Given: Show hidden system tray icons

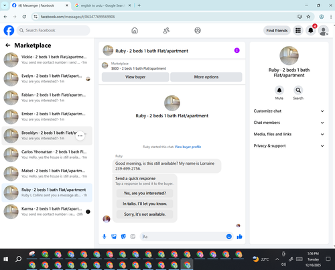Looking at the screenshot, I should point(277,259).
